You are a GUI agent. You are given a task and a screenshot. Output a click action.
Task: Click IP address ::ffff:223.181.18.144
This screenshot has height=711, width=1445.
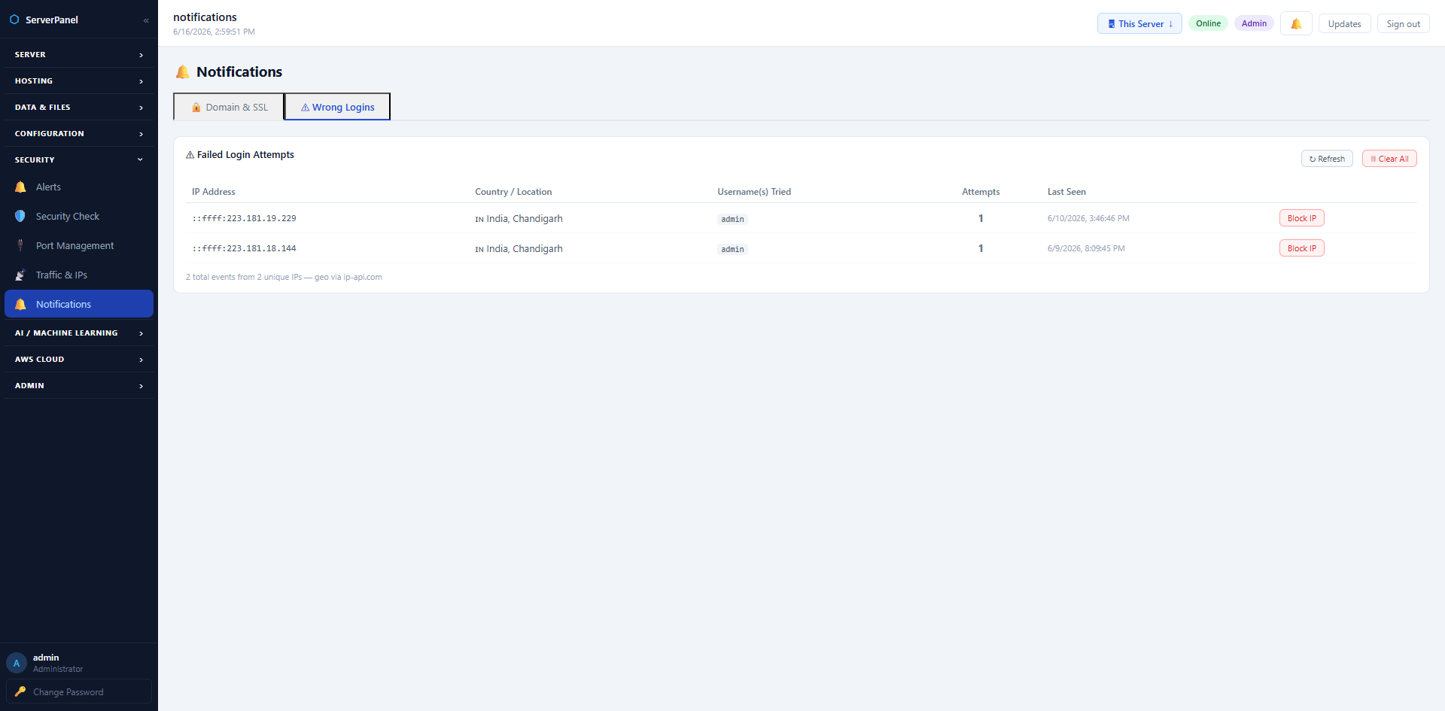(244, 249)
